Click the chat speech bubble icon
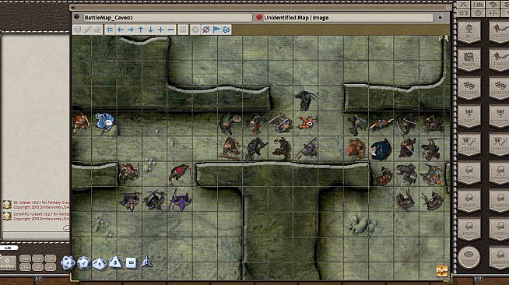This screenshot has width=509, height=285. pos(66,228)
